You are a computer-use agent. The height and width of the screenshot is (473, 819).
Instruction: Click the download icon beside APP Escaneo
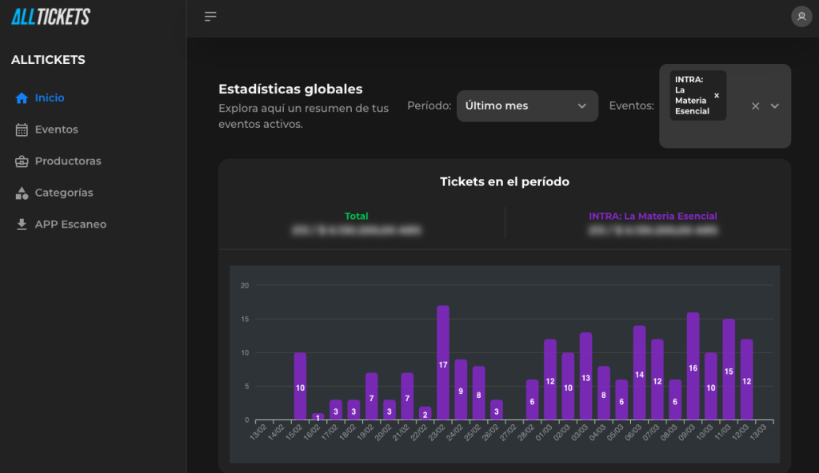click(22, 225)
